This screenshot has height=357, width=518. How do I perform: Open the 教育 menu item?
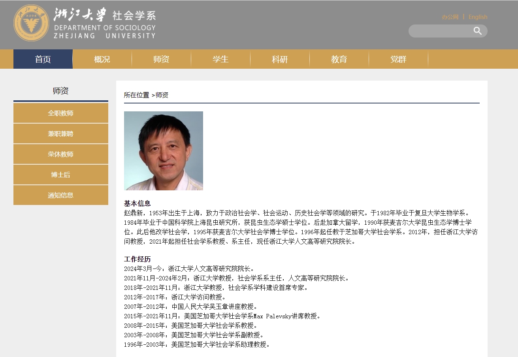(x=339, y=59)
